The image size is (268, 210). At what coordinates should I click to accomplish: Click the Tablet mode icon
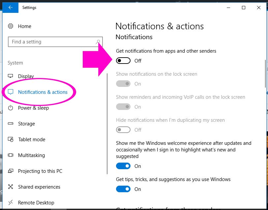[x=11, y=139]
